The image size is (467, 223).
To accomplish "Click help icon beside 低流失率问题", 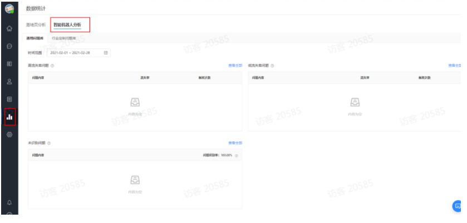I will (272, 66).
